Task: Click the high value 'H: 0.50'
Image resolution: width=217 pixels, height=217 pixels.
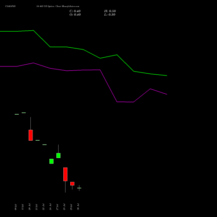Action: pos(110,11)
